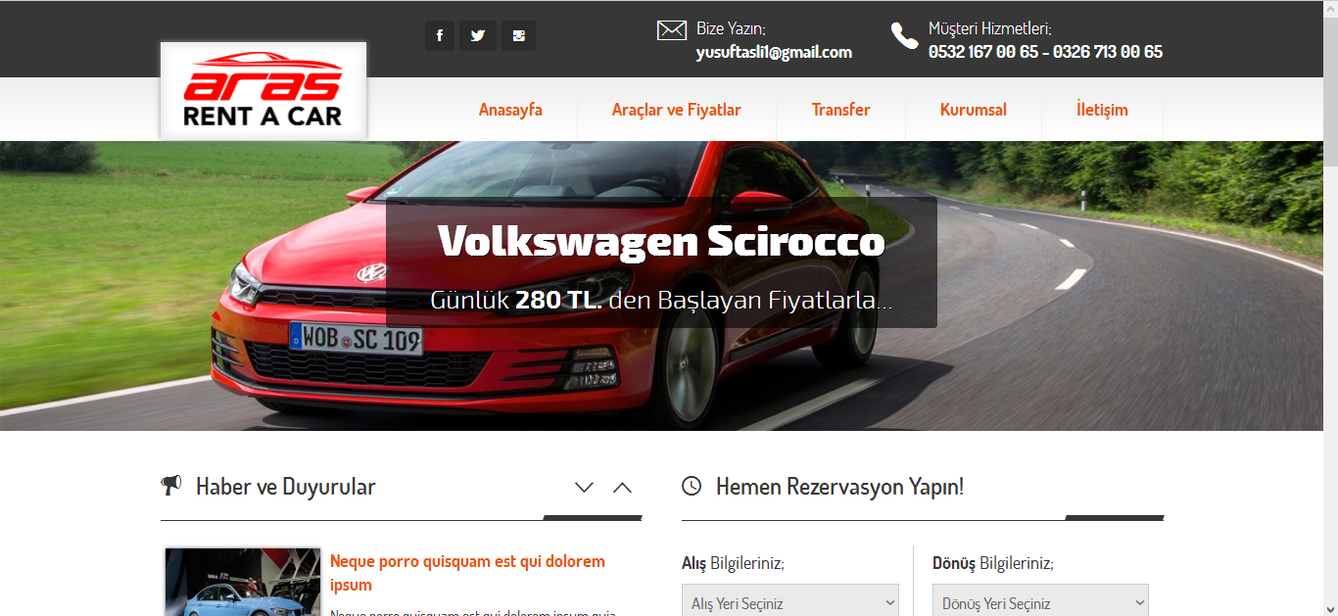Show previous news with up chevron
The height and width of the screenshot is (616, 1338).
[x=622, y=487]
